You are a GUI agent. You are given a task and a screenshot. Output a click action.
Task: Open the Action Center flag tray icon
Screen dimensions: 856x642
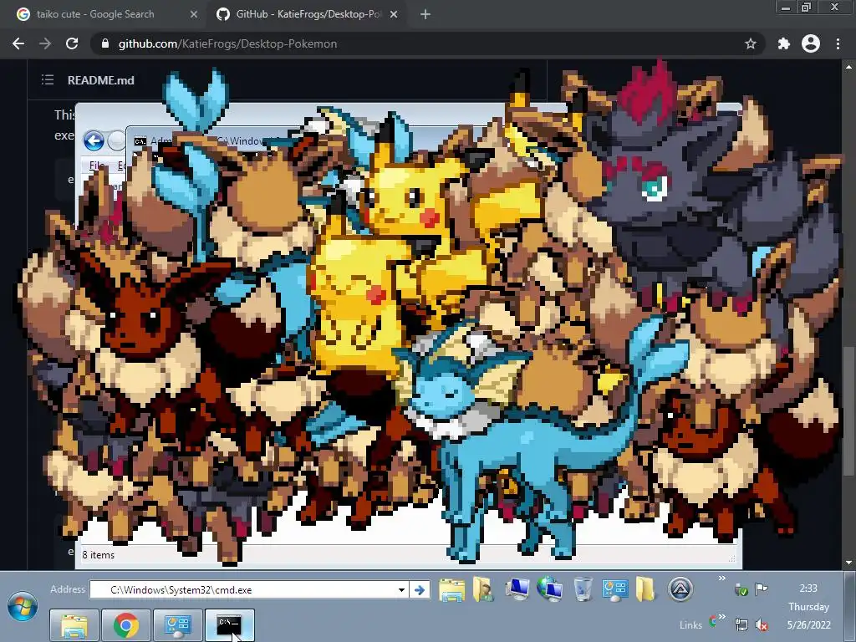pos(761,588)
